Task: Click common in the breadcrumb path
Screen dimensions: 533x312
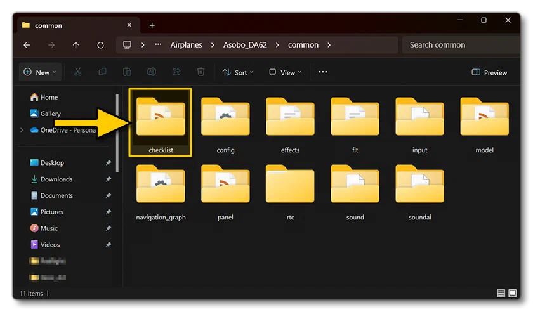Action: tap(303, 45)
